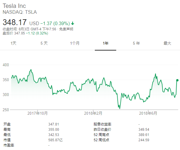Click the 2018年6月 axis label

pos(148,113)
